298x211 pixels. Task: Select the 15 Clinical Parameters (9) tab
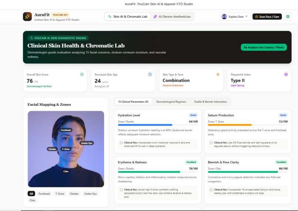pos(133,102)
